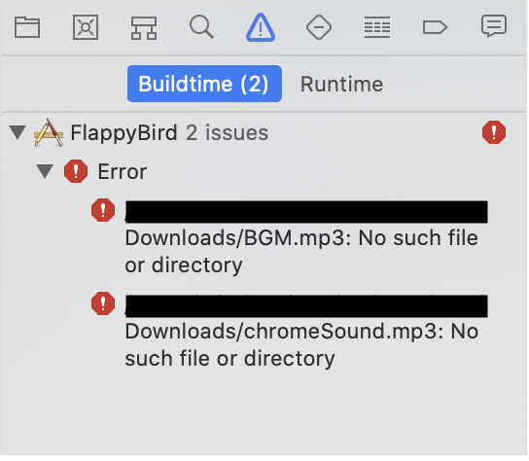Open the Project navigator folder icon
The height and width of the screenshot is (461, 529).
coord(27,27)
